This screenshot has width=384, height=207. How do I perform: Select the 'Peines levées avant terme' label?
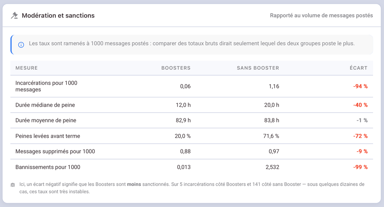[x=48, y=136]
